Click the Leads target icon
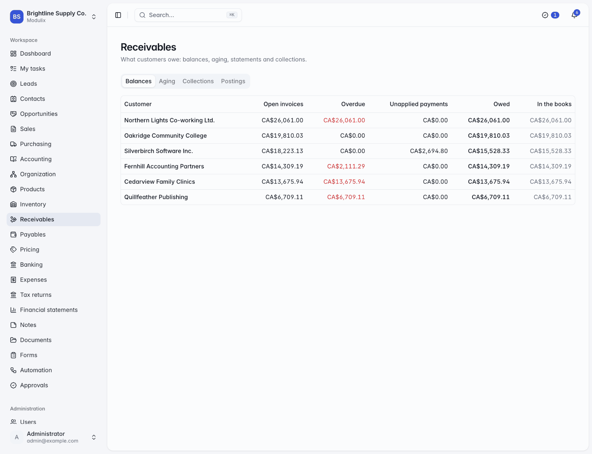This screenshot has width=592, height=454. [x=13, y=84]
